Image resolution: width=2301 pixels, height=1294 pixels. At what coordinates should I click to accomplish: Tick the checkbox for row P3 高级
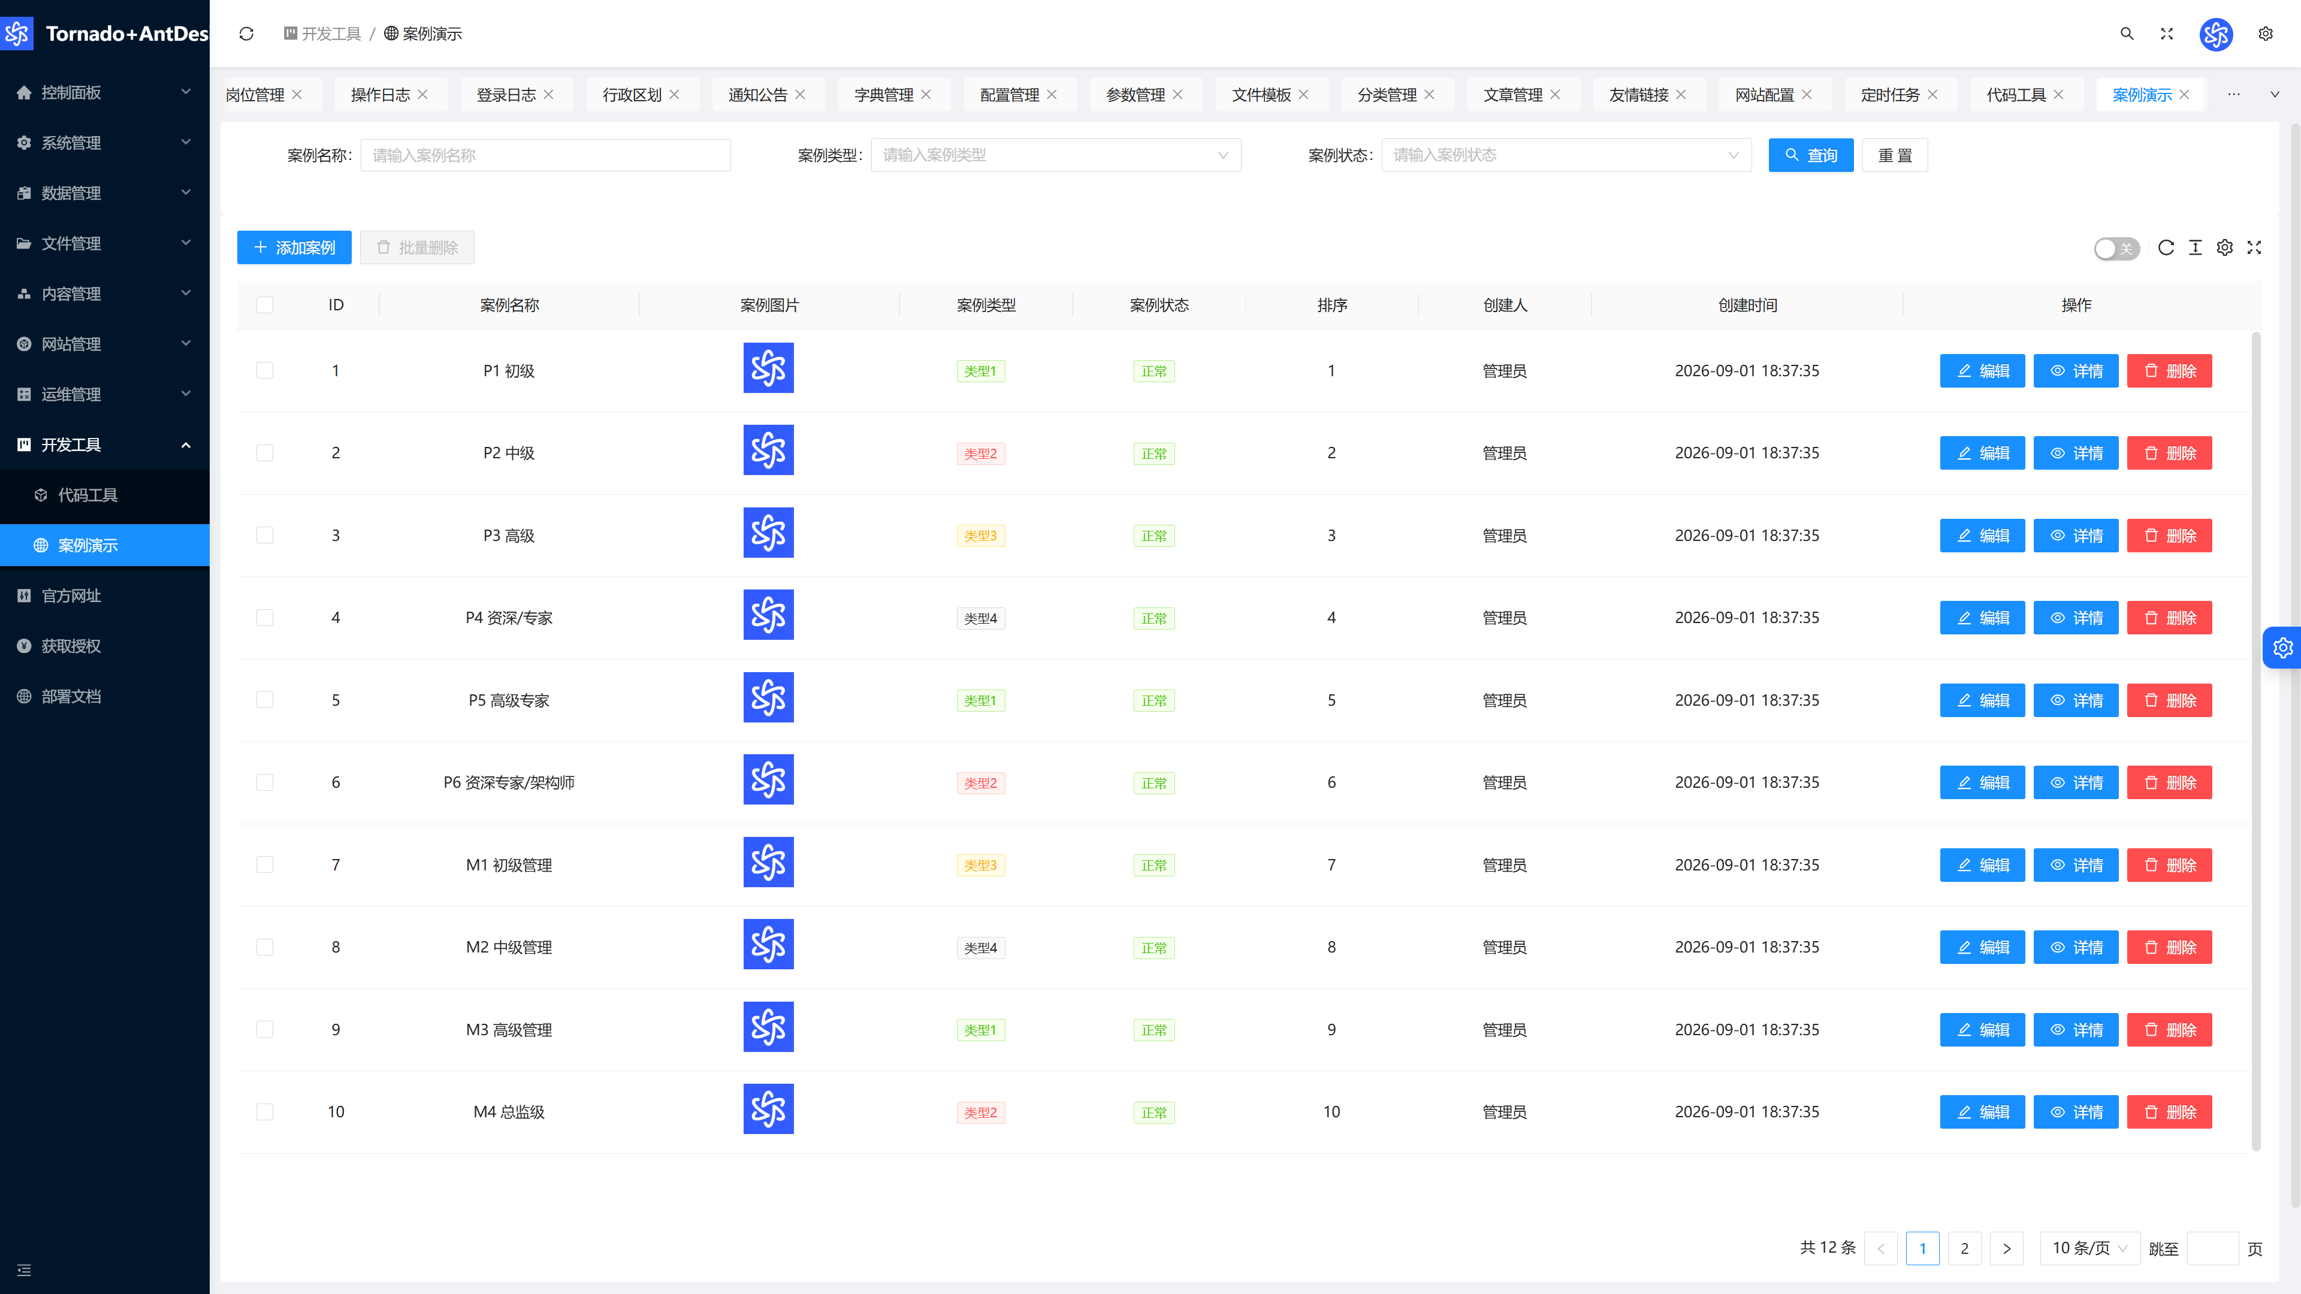pos(264,536)
